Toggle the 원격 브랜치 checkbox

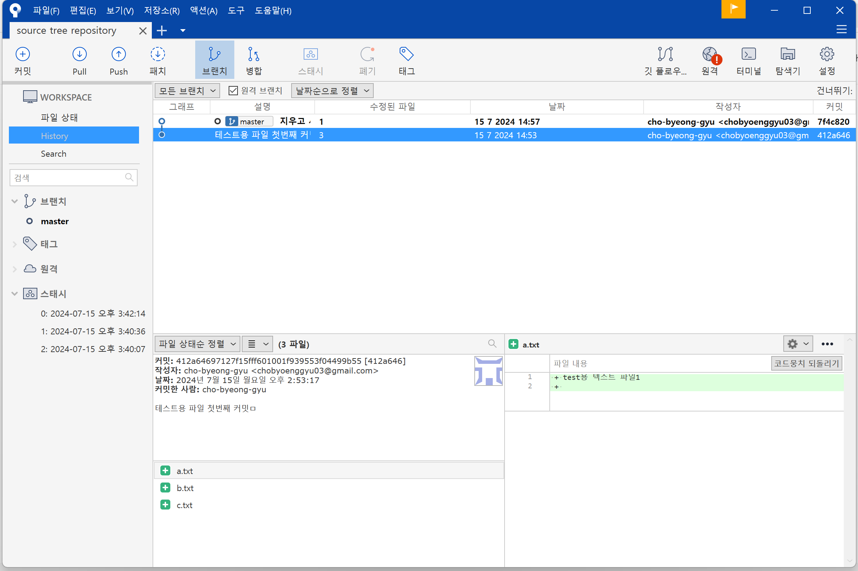click(x=233, y=91)
